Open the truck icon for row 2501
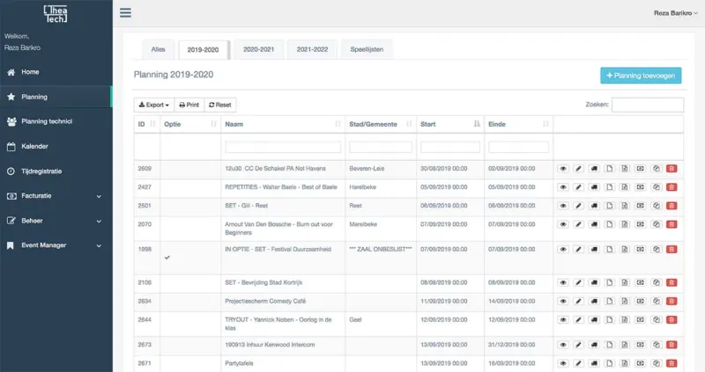705x372 pixels. [594, 206]
